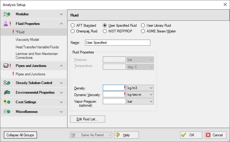Open Heat Transfer/Variable Fluids item
Image resolution: width=230 pixels, height=142 pixels.
[x=37, y=47]
